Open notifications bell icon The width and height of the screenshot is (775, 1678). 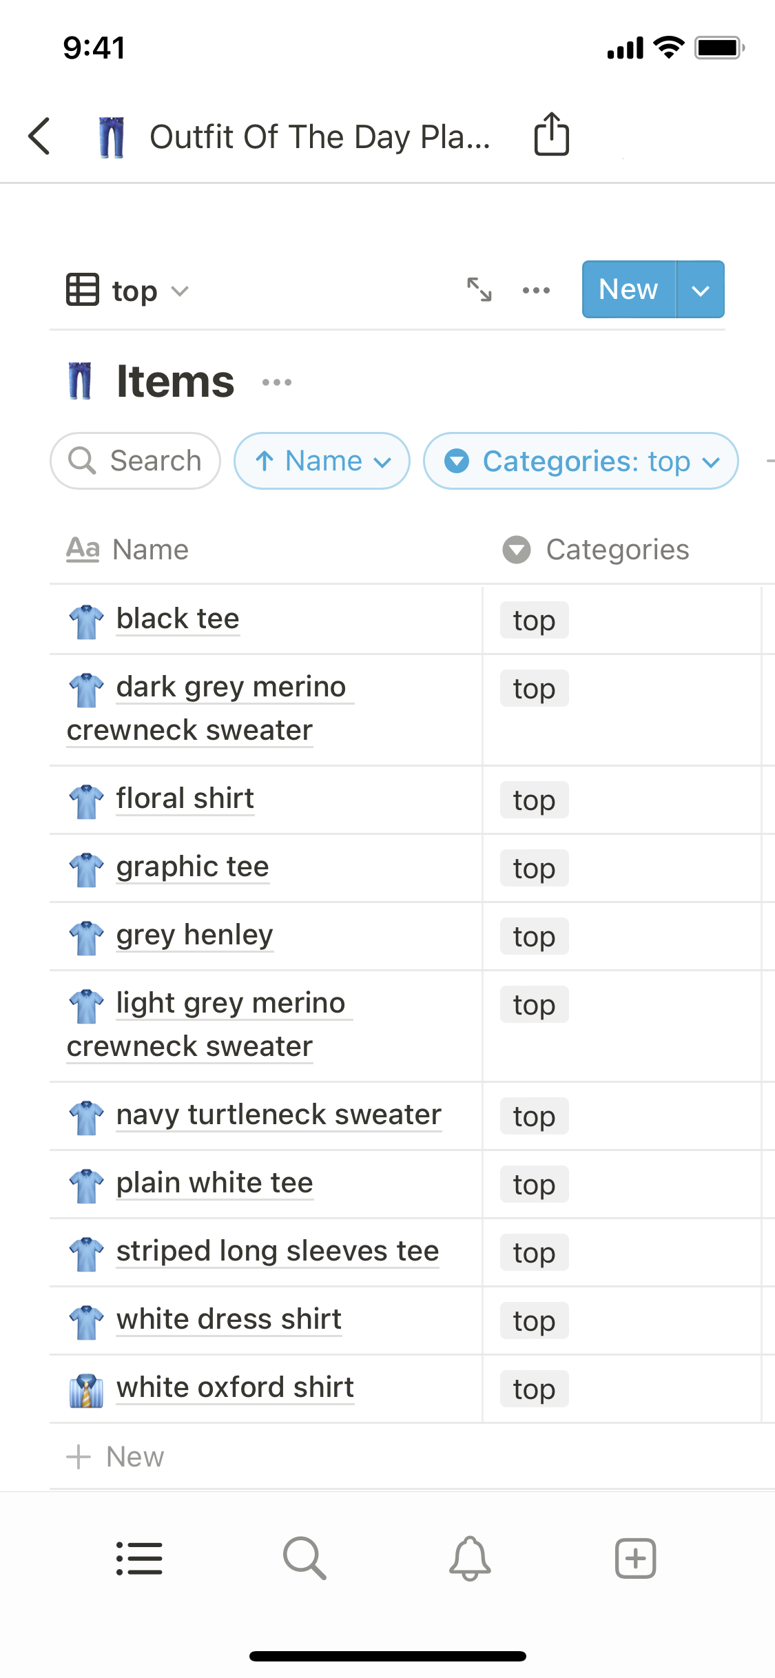pyautogui.click(x=470, y=1558)
